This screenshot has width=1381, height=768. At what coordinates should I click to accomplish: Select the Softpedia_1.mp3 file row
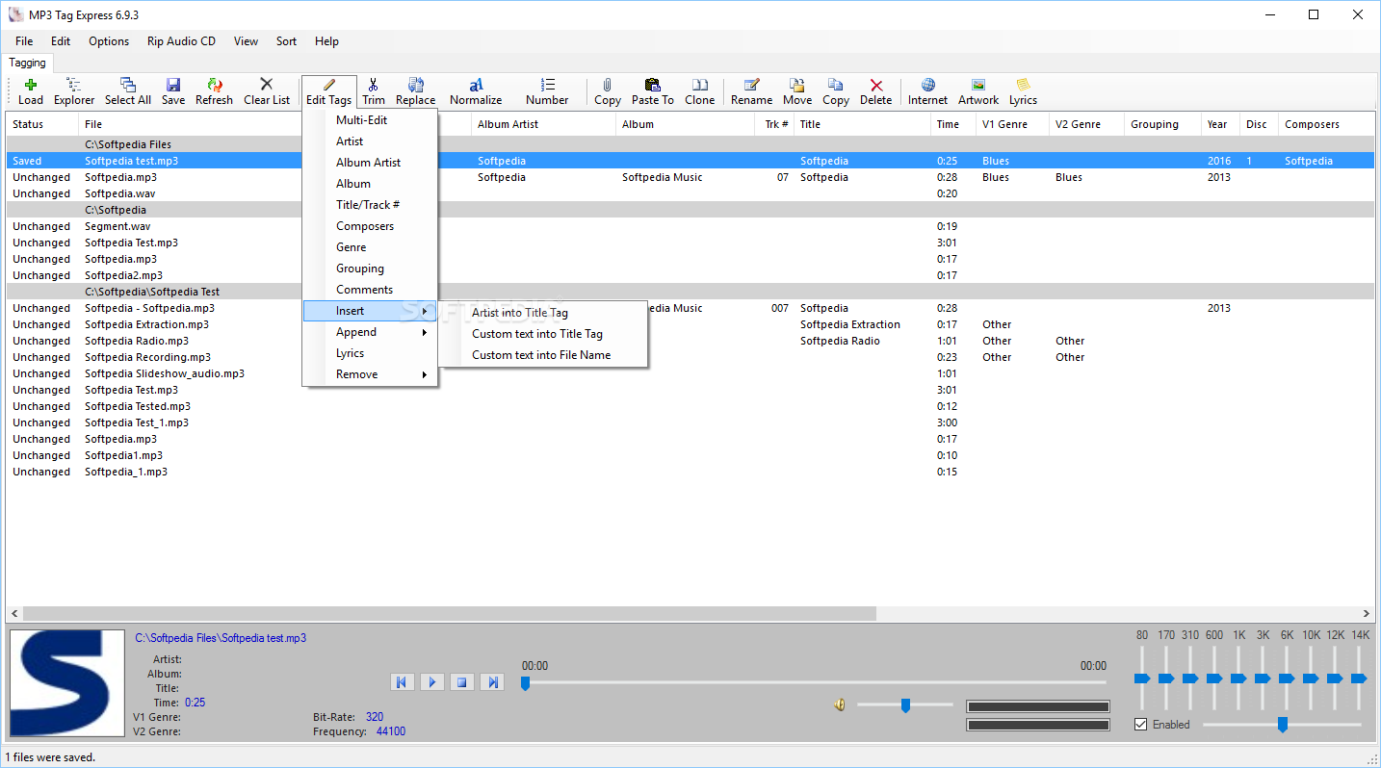pos(690,472)
